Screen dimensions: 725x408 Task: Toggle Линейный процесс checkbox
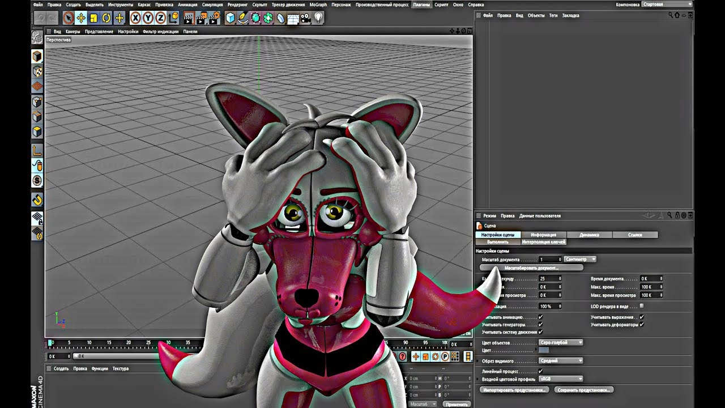(x=540, y=371)
